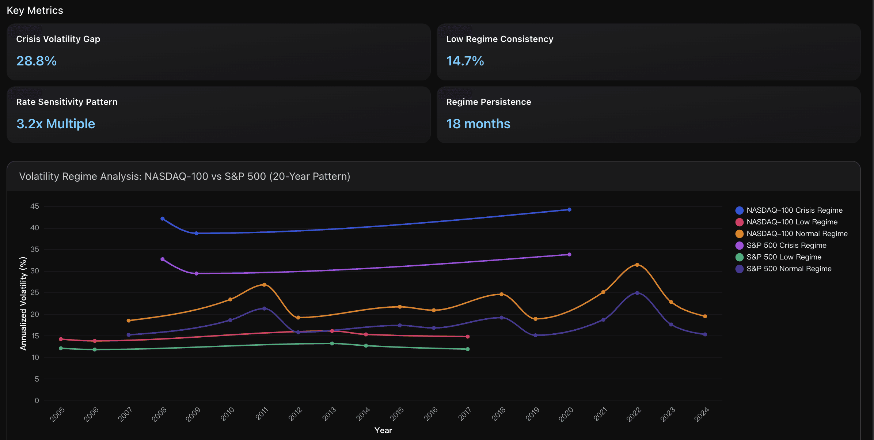874x440 pixels.
Task: Click S&P 500 Normal peak point at 2022
Action: [x=637, y=293]
